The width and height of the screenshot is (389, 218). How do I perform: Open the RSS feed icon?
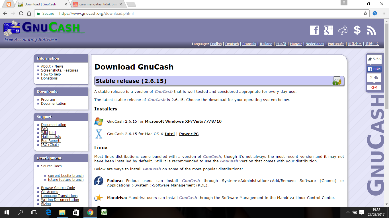click(x=371, y=30)
